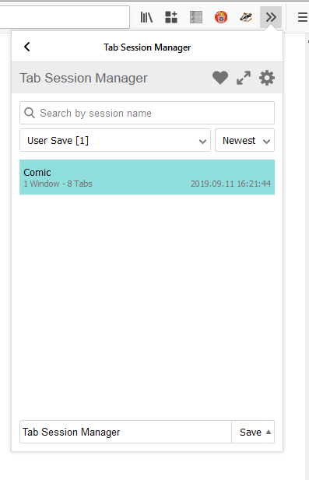Close the overflow menu via double-chevron button

click(271, 17)
